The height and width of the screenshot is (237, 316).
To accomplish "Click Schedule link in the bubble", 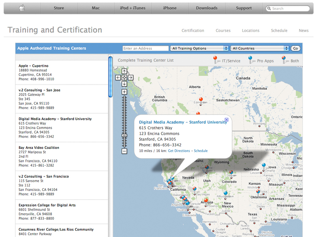I will [201, 151].
